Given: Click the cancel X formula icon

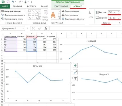Looking at the screenshot, I should pos(33,28).
